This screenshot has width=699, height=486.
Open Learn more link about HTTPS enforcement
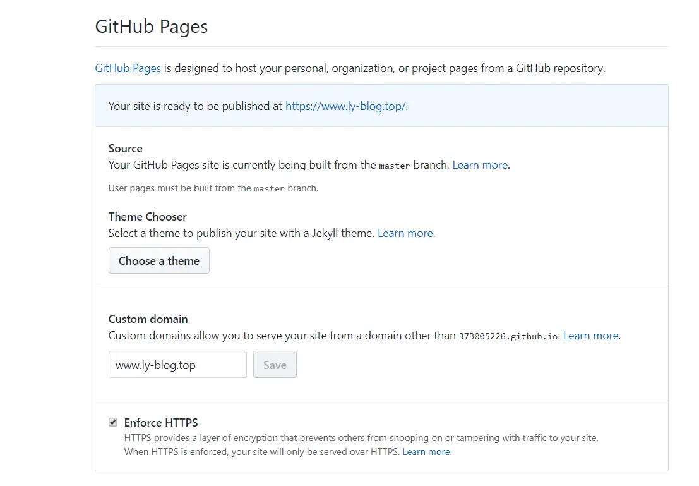click(x=426, y=452)
